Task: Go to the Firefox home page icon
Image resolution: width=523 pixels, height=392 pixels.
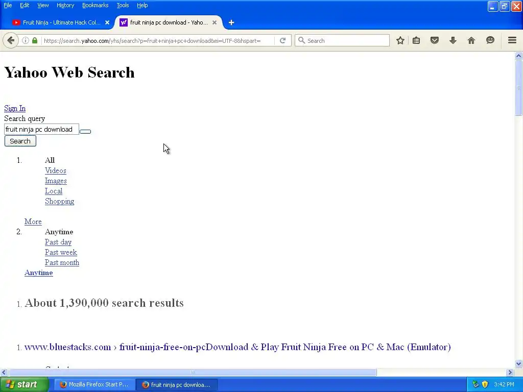Action: [471, 41]
